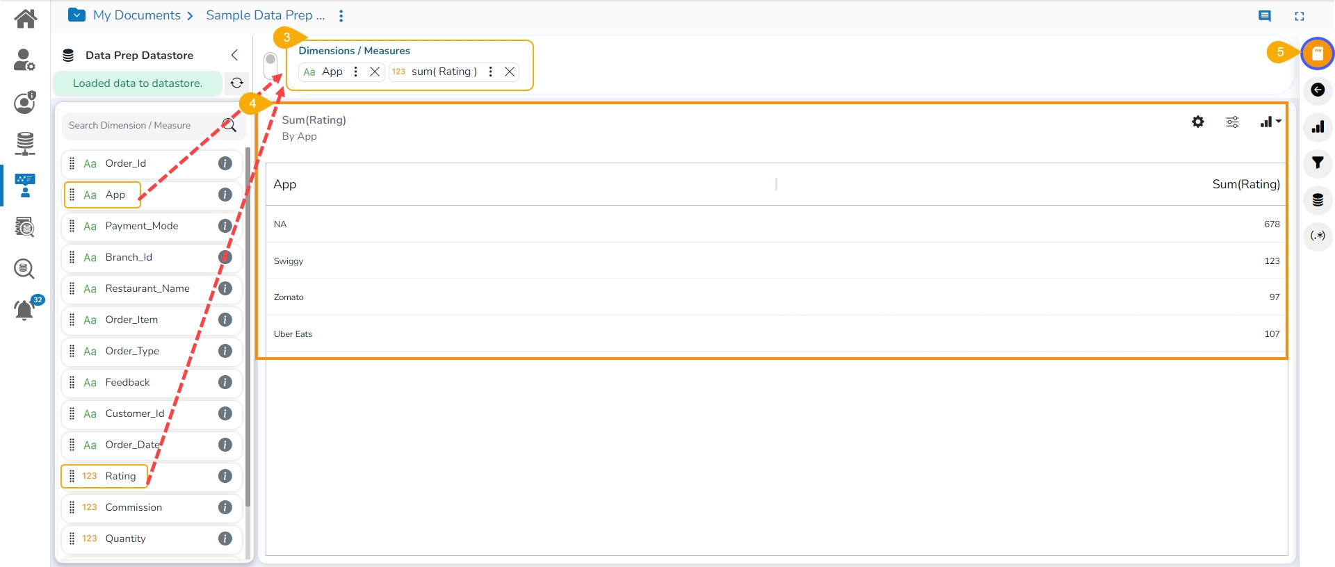The width and height of the screenshot is (1335, 567).
Task: Click the save button in top right
Action: (1317, 54)
